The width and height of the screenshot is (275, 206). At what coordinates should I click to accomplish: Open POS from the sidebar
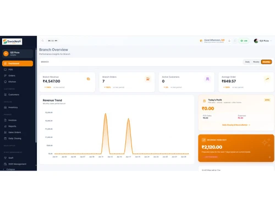tap(18, 70)
